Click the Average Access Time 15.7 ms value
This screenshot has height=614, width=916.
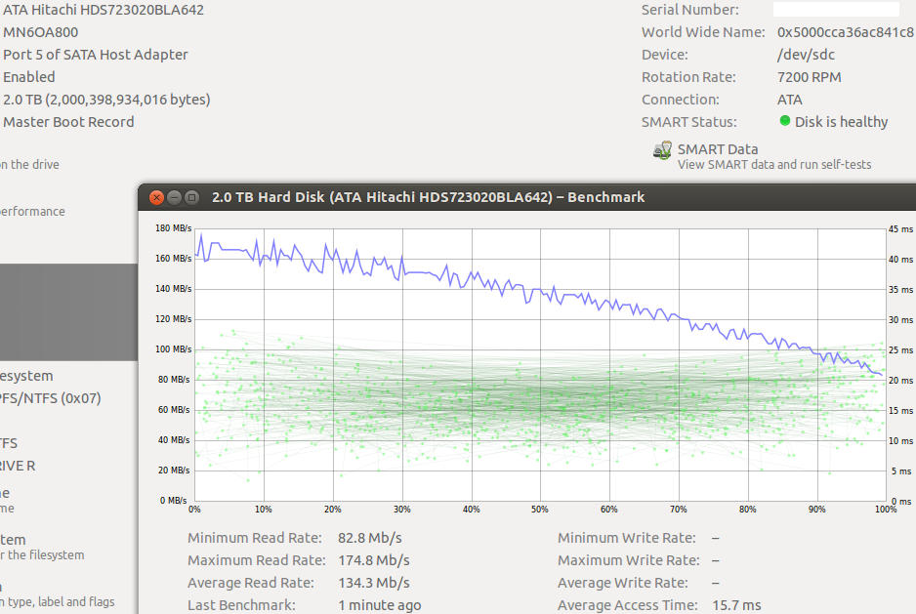click(739, 605)
